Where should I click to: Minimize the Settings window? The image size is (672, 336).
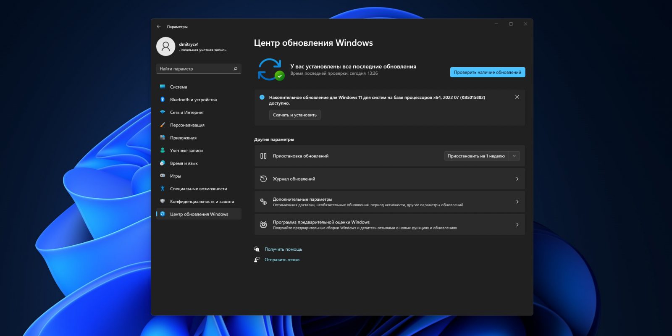496,24
